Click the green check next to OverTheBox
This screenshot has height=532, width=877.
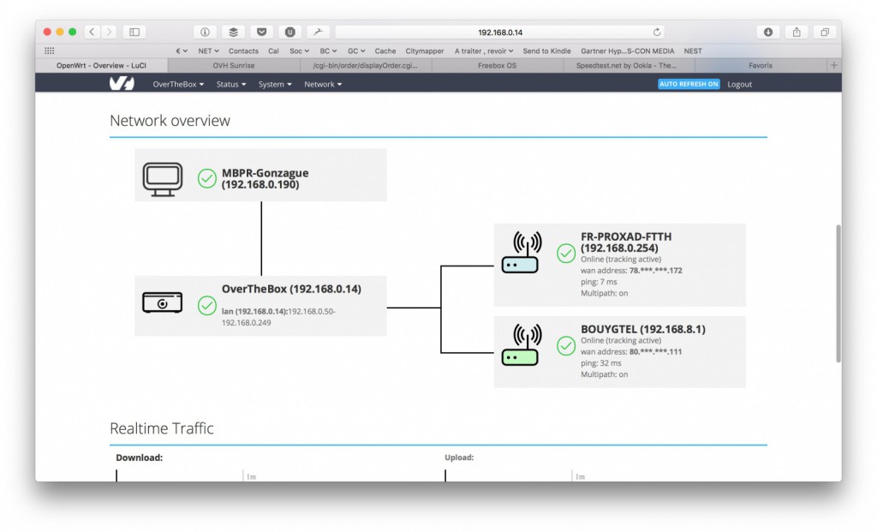point(207,306)
